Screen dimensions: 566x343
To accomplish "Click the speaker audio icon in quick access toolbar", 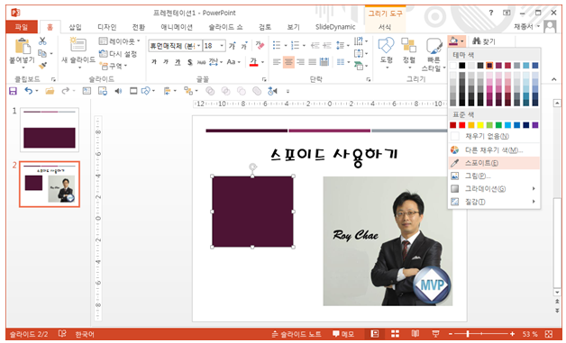I will (118, 91).
